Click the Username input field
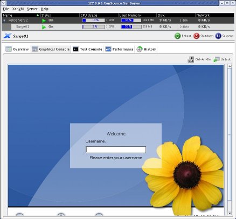 (x=116, y=149)
